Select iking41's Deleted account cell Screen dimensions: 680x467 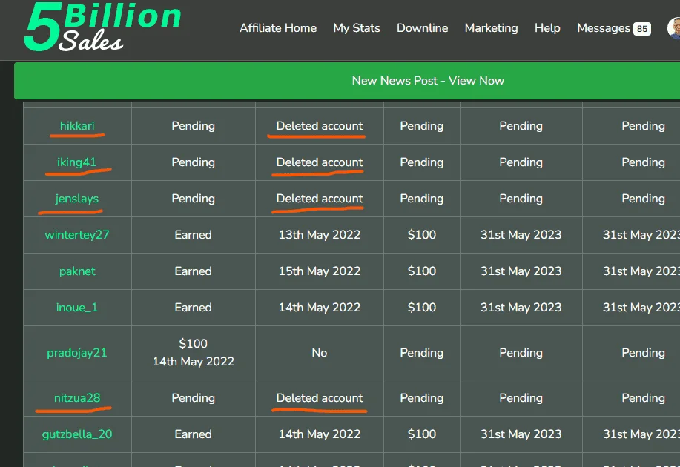pos(320,162)
